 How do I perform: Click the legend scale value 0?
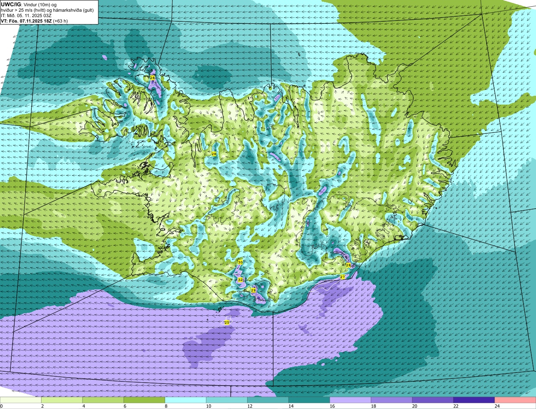[1, 406]
